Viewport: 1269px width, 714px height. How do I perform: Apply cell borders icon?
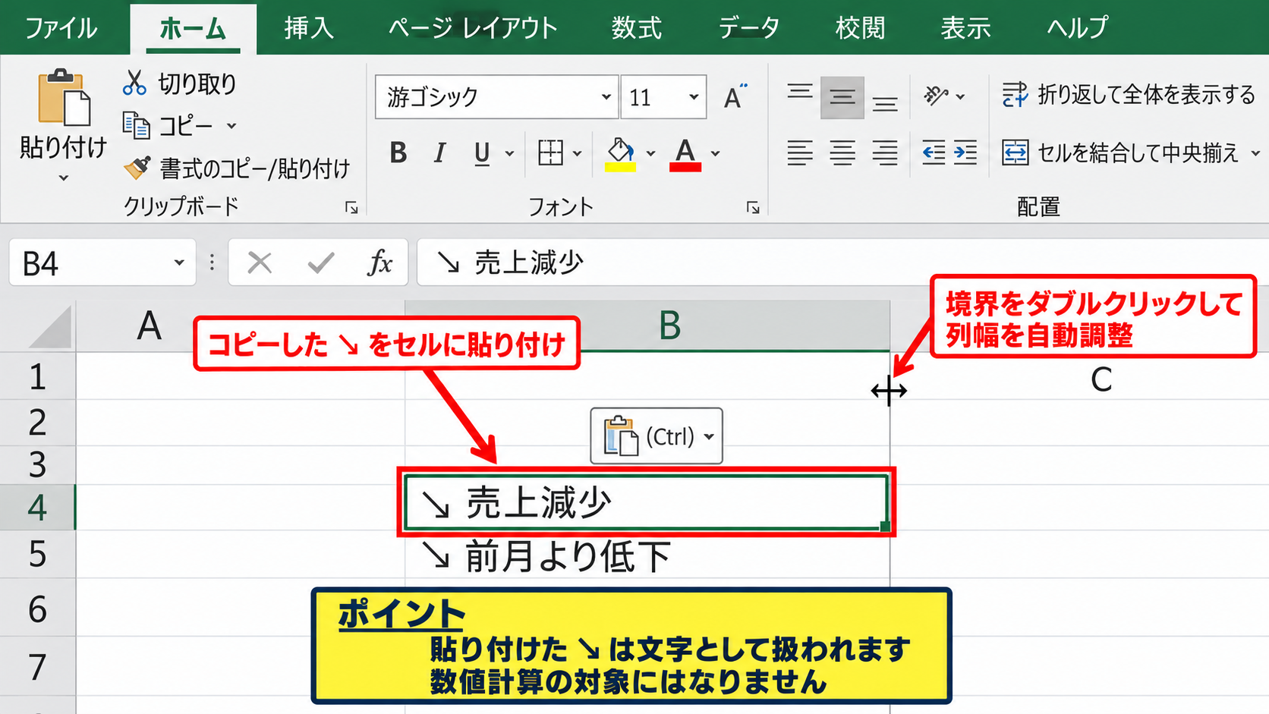pos(551,153)
